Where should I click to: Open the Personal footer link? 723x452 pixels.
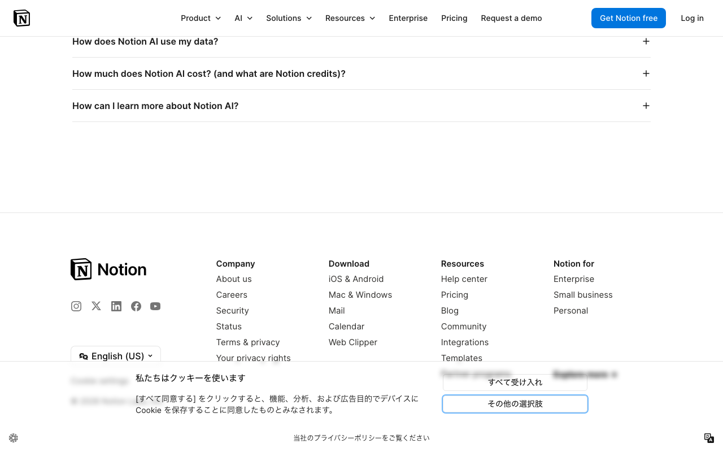coord(570,311)
